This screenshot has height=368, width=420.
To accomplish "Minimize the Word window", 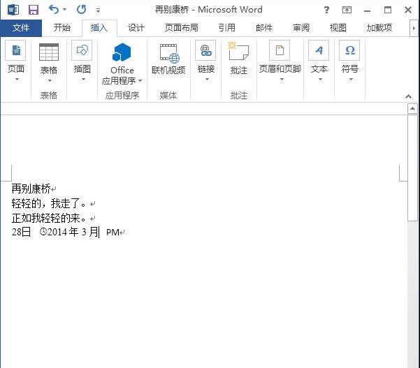I will (368, 10).
